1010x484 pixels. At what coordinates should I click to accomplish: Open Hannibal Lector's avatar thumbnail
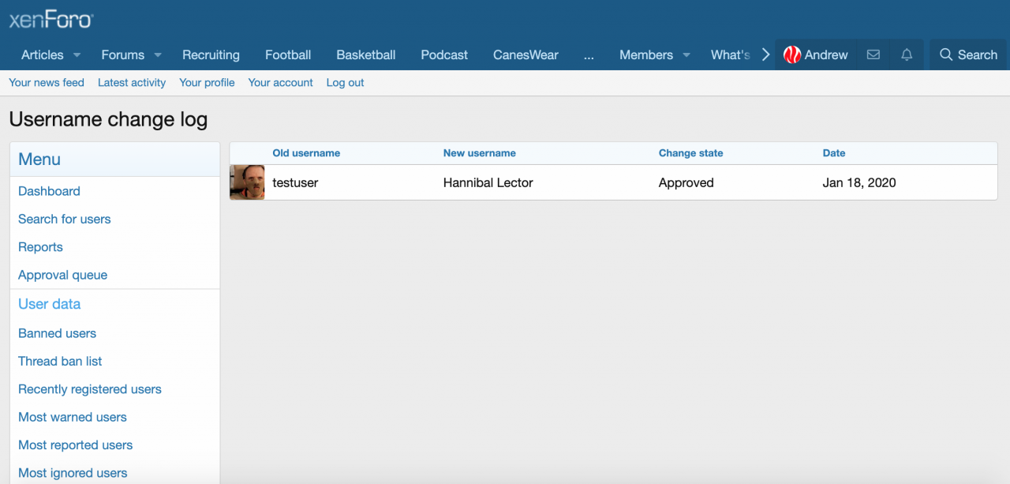pos(247,182)
